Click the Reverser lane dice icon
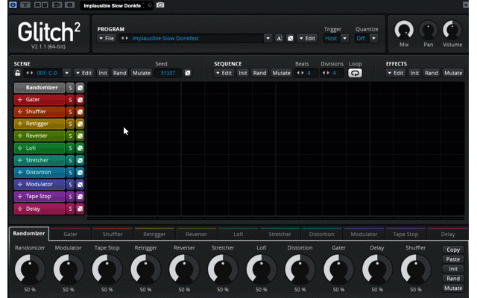The image size is (477, 298). [80, 136]
